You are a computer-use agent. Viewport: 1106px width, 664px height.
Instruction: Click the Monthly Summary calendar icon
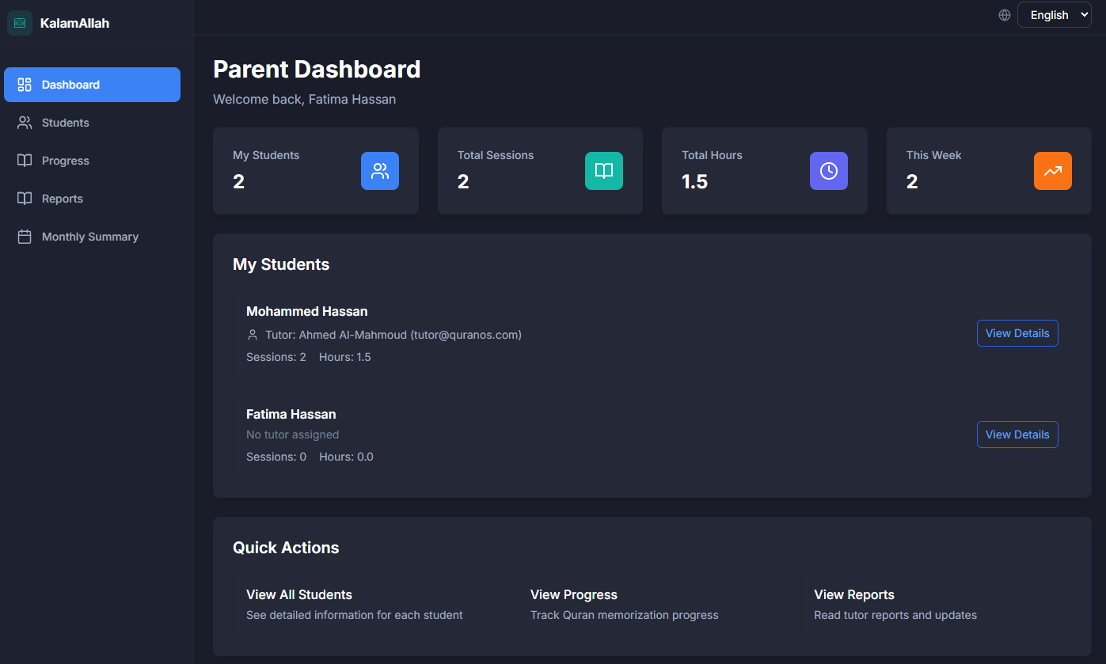click(x=25, y=237)
